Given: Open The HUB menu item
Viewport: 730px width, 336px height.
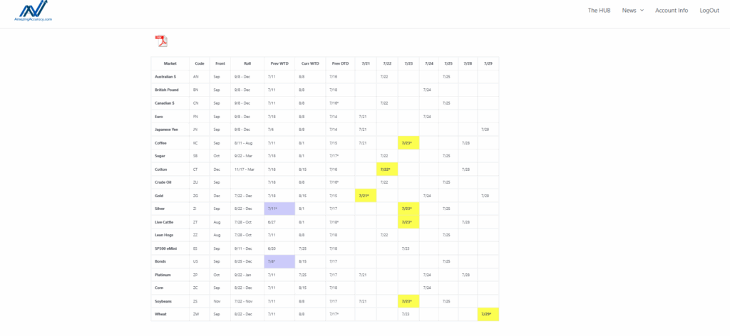Looking at the screenshot, I should [599, 11].
